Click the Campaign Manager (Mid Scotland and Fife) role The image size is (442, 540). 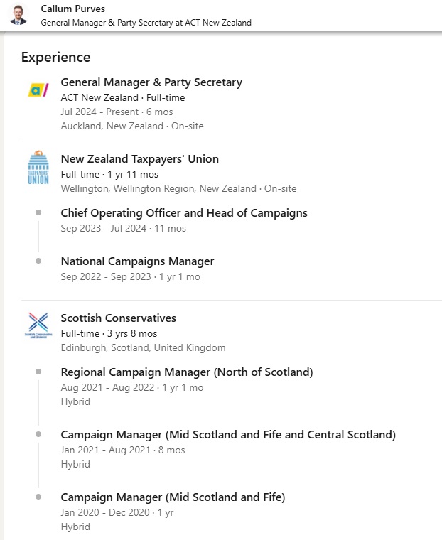(x=173, y=497)
